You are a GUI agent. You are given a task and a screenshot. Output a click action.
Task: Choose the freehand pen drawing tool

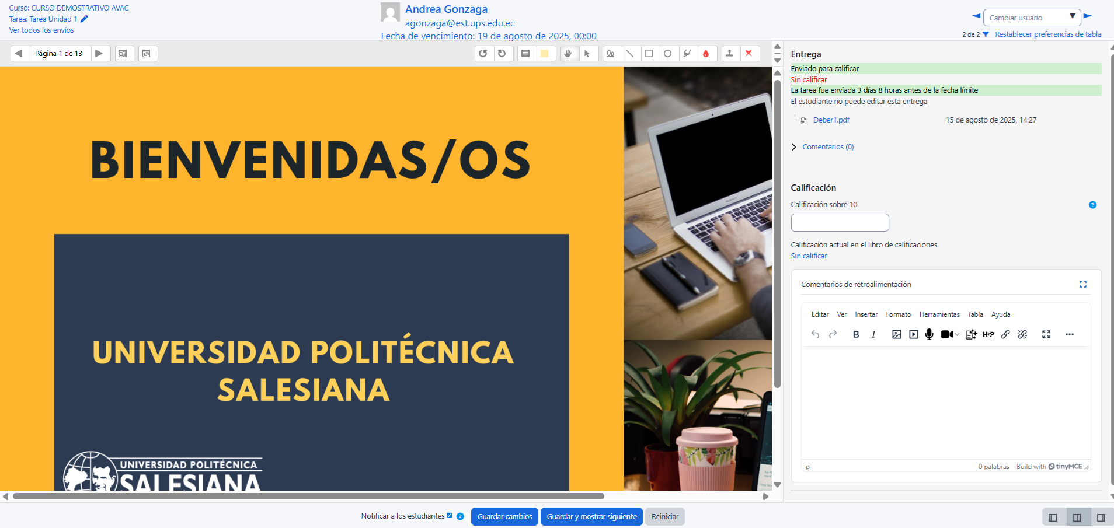610,53
